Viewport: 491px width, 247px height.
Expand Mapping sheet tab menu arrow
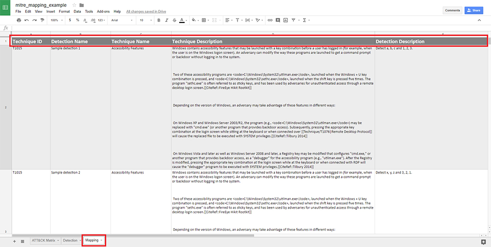[x=101, y=241]
